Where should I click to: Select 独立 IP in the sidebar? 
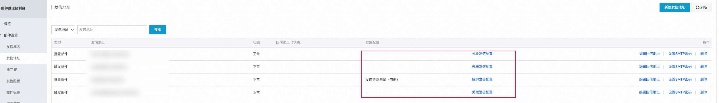pyautogui.click(x=12, y=70)
